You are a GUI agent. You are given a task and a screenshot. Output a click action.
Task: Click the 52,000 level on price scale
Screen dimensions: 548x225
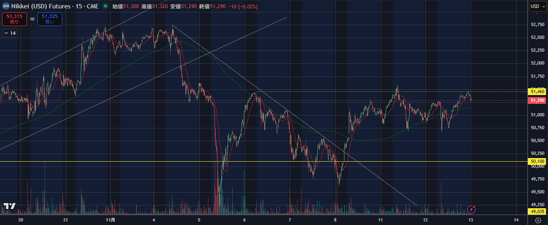click(537, 63)
